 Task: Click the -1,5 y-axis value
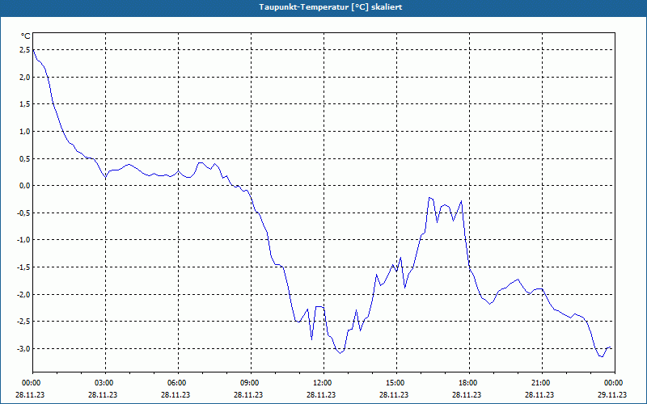(x=23, y=267)
